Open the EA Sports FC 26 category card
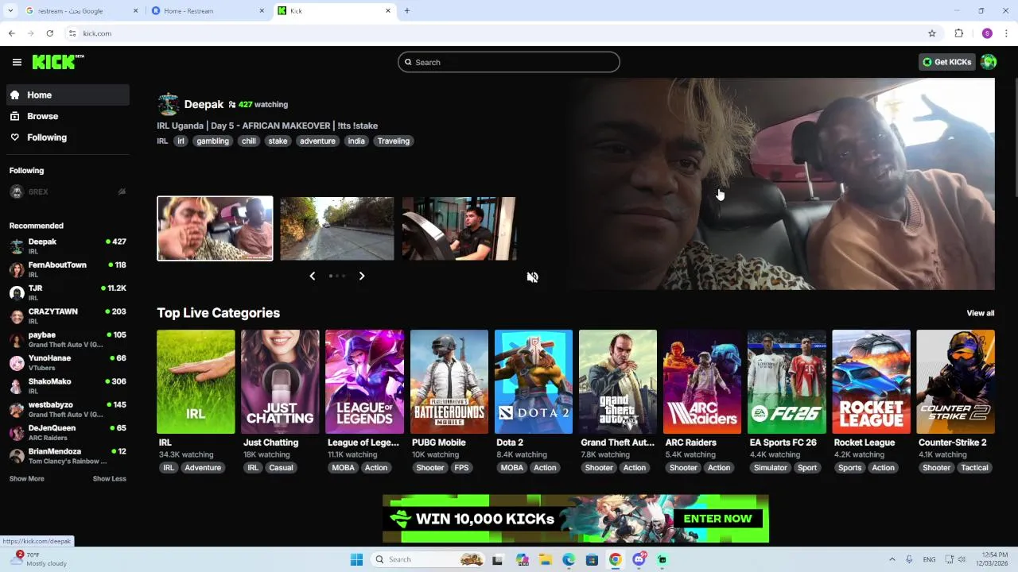This screenshot has width=1018, height=572. coord(787,382)
